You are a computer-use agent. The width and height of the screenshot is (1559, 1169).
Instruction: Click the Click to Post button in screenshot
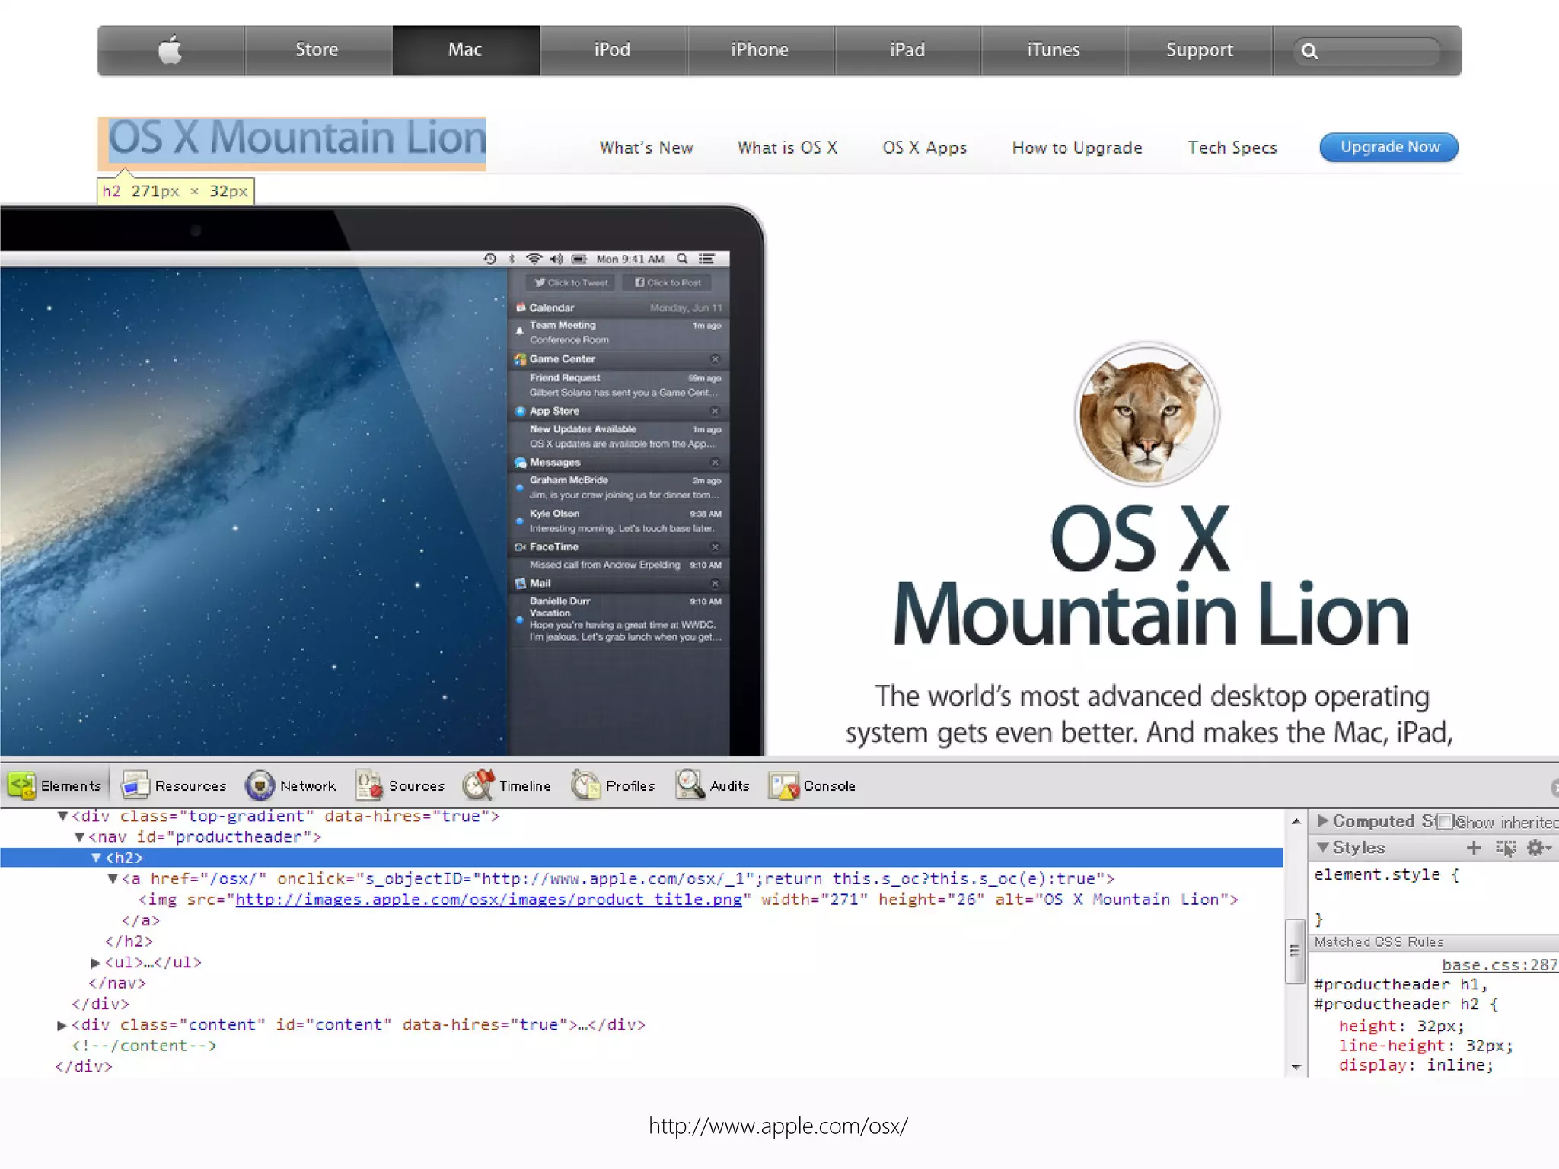668,282
